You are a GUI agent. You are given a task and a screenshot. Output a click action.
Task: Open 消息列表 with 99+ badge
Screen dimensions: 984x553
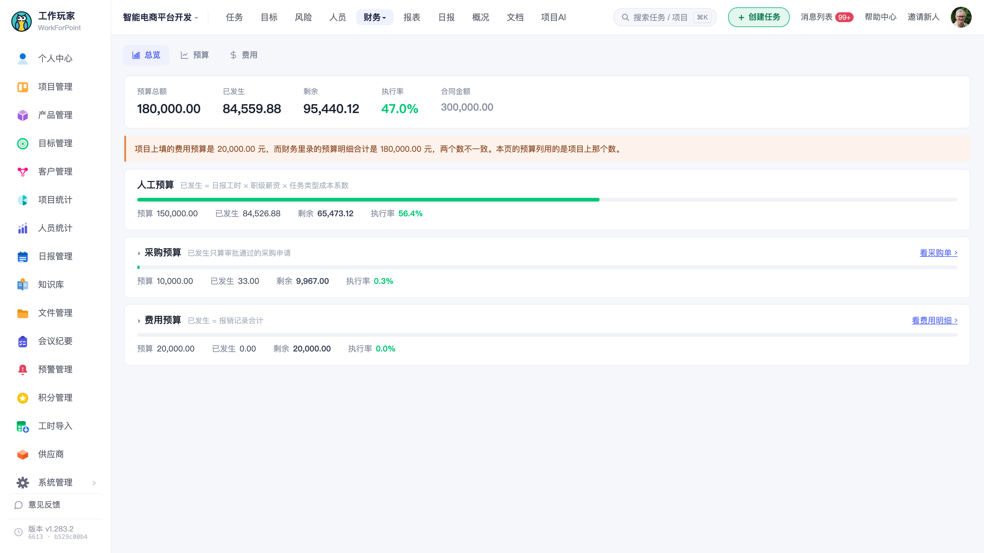pyautogui.click(x=827, y=17)
